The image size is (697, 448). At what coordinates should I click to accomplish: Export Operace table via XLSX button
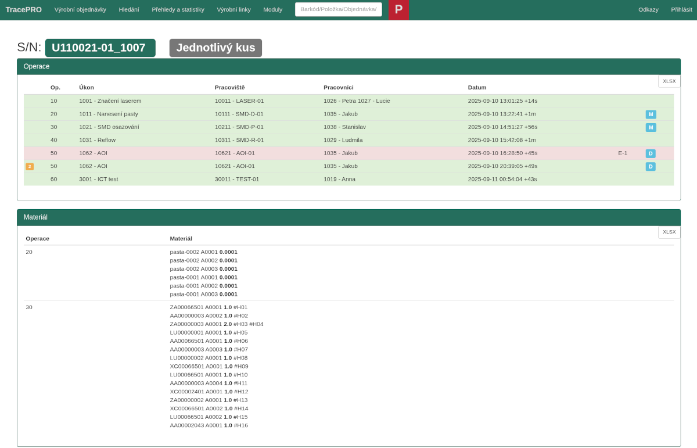(669, 81)
